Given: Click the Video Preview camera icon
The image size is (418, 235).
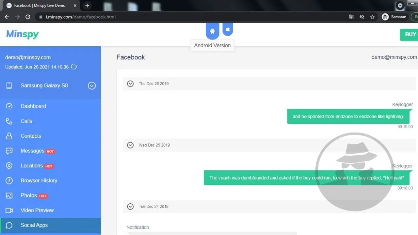Looking at the screenshot, I should pos(9,210).
